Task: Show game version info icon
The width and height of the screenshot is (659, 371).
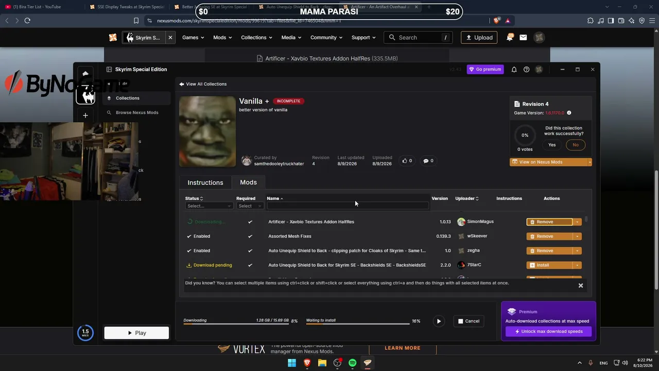Action: click(569, 113)
